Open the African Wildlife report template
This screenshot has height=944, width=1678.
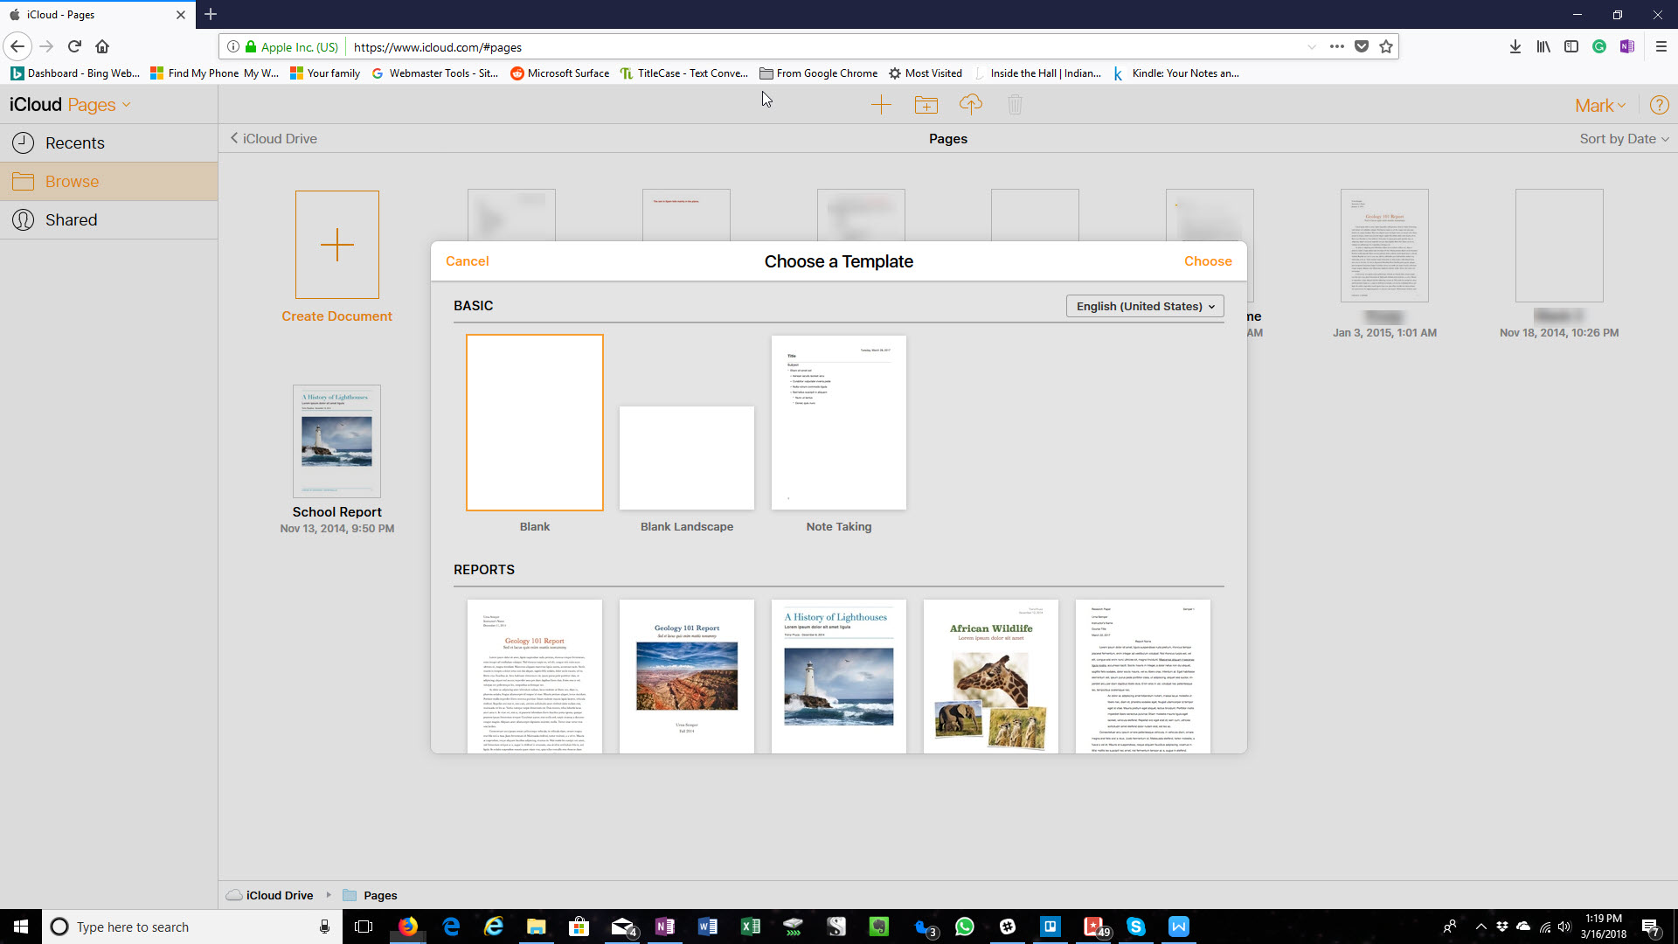[x=990, y=676]
